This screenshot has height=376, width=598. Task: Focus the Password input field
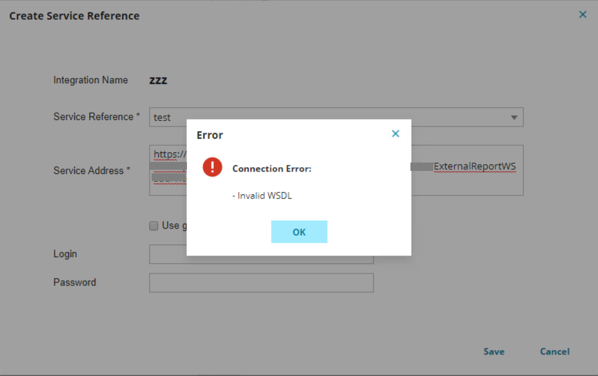tap(261, 282)
